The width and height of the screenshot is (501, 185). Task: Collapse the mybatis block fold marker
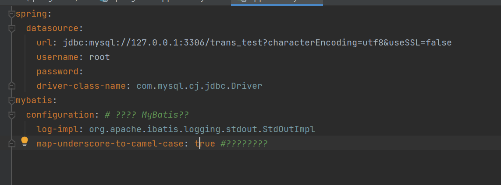coord(12,100)
